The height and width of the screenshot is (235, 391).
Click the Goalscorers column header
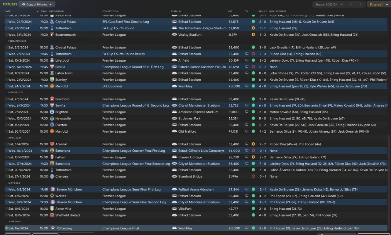click(x=278, y=12)
